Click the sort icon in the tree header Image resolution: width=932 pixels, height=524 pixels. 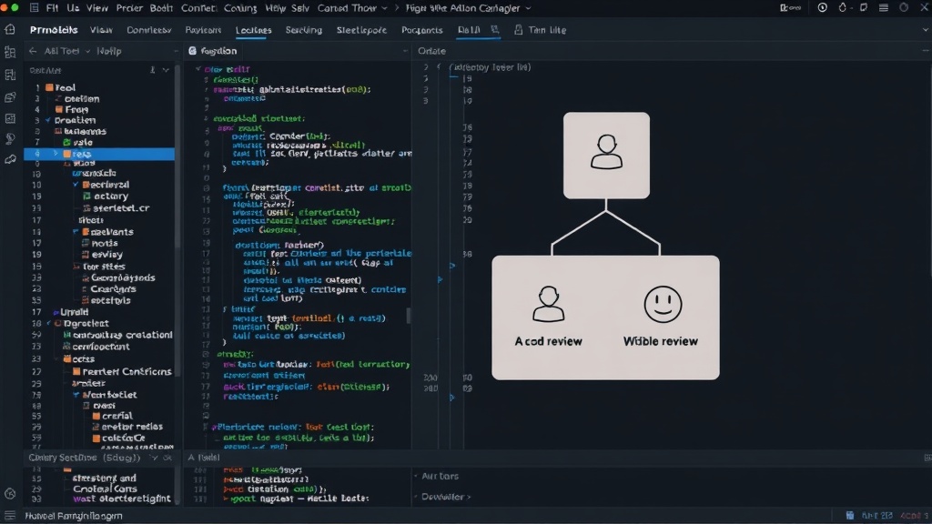(x=153, y=70)
